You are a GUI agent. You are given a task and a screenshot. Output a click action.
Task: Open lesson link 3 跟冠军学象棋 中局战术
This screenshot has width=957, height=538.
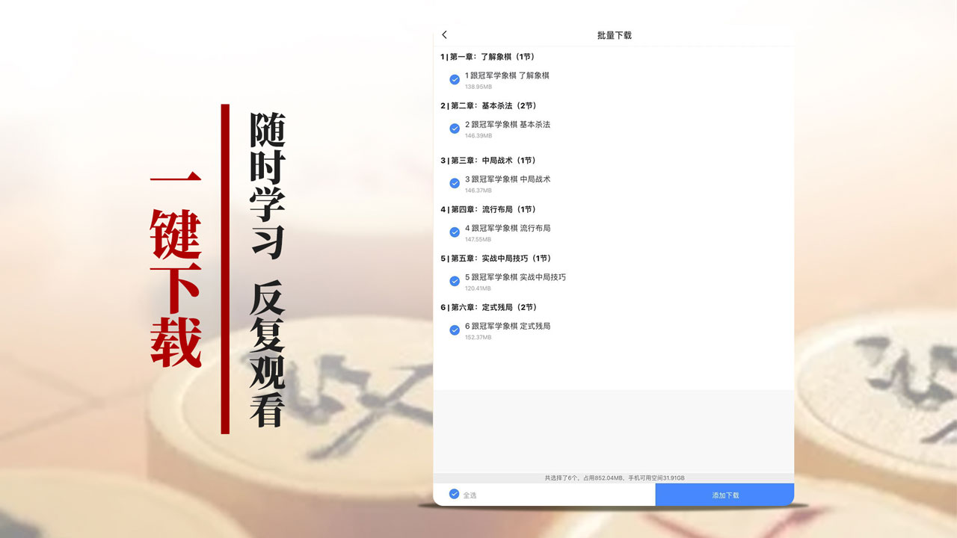pos(507,179)
